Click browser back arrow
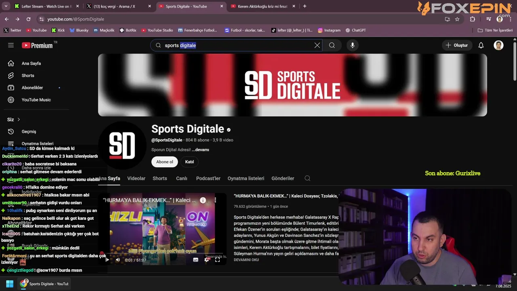Screen dimensions: 517x291 pos(6,19)
